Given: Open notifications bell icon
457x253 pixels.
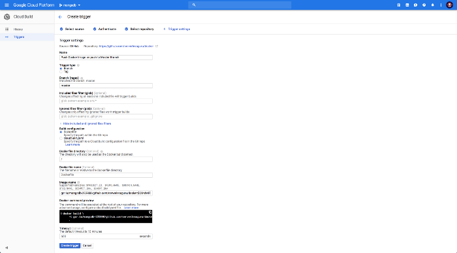Looking at the screenshot, I should pyautogui.click(x=432, y=5).
